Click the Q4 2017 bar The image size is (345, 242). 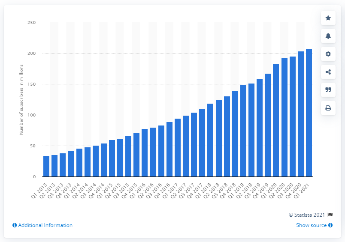point(202,143)
